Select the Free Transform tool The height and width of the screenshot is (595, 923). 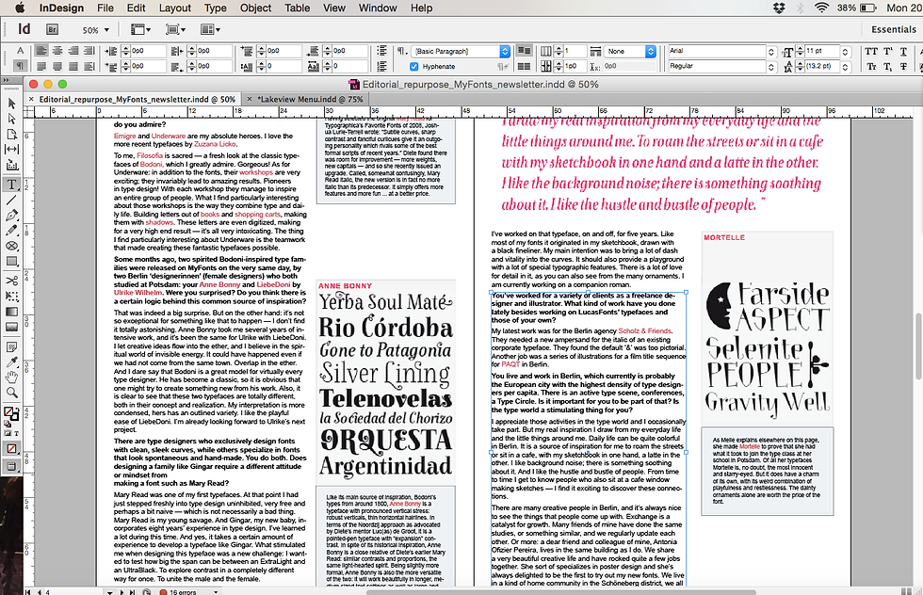click(x=11, y=296)
